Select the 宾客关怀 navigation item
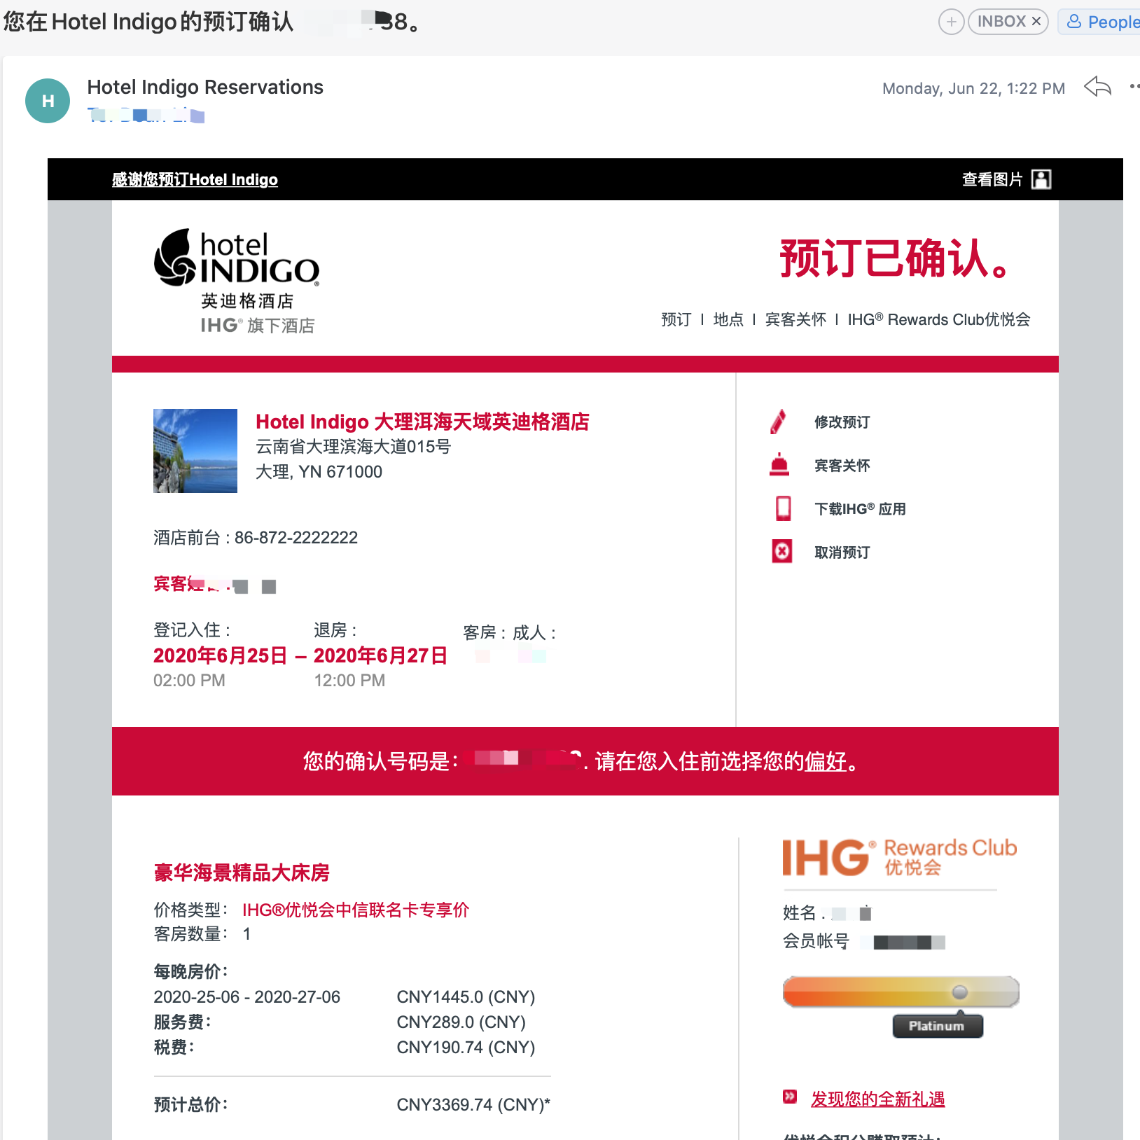Image resolution: width=1140 pixels, height=1140 pixels. (x=795, y=320)
